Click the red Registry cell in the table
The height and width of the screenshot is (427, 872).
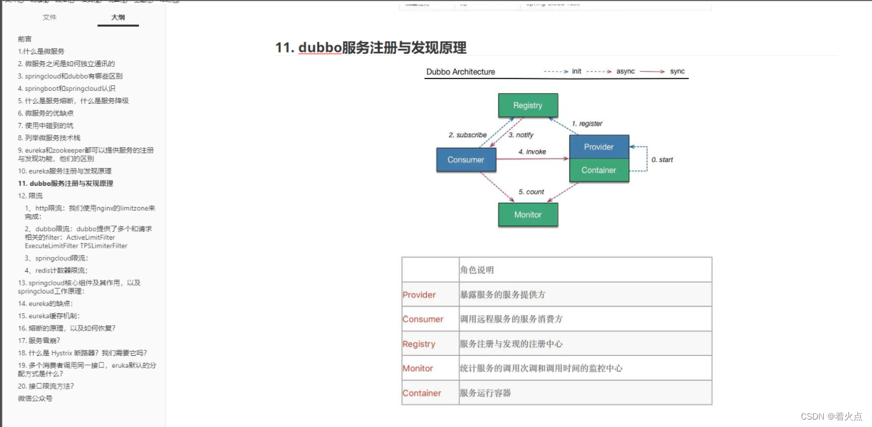[x=430, y=344]
